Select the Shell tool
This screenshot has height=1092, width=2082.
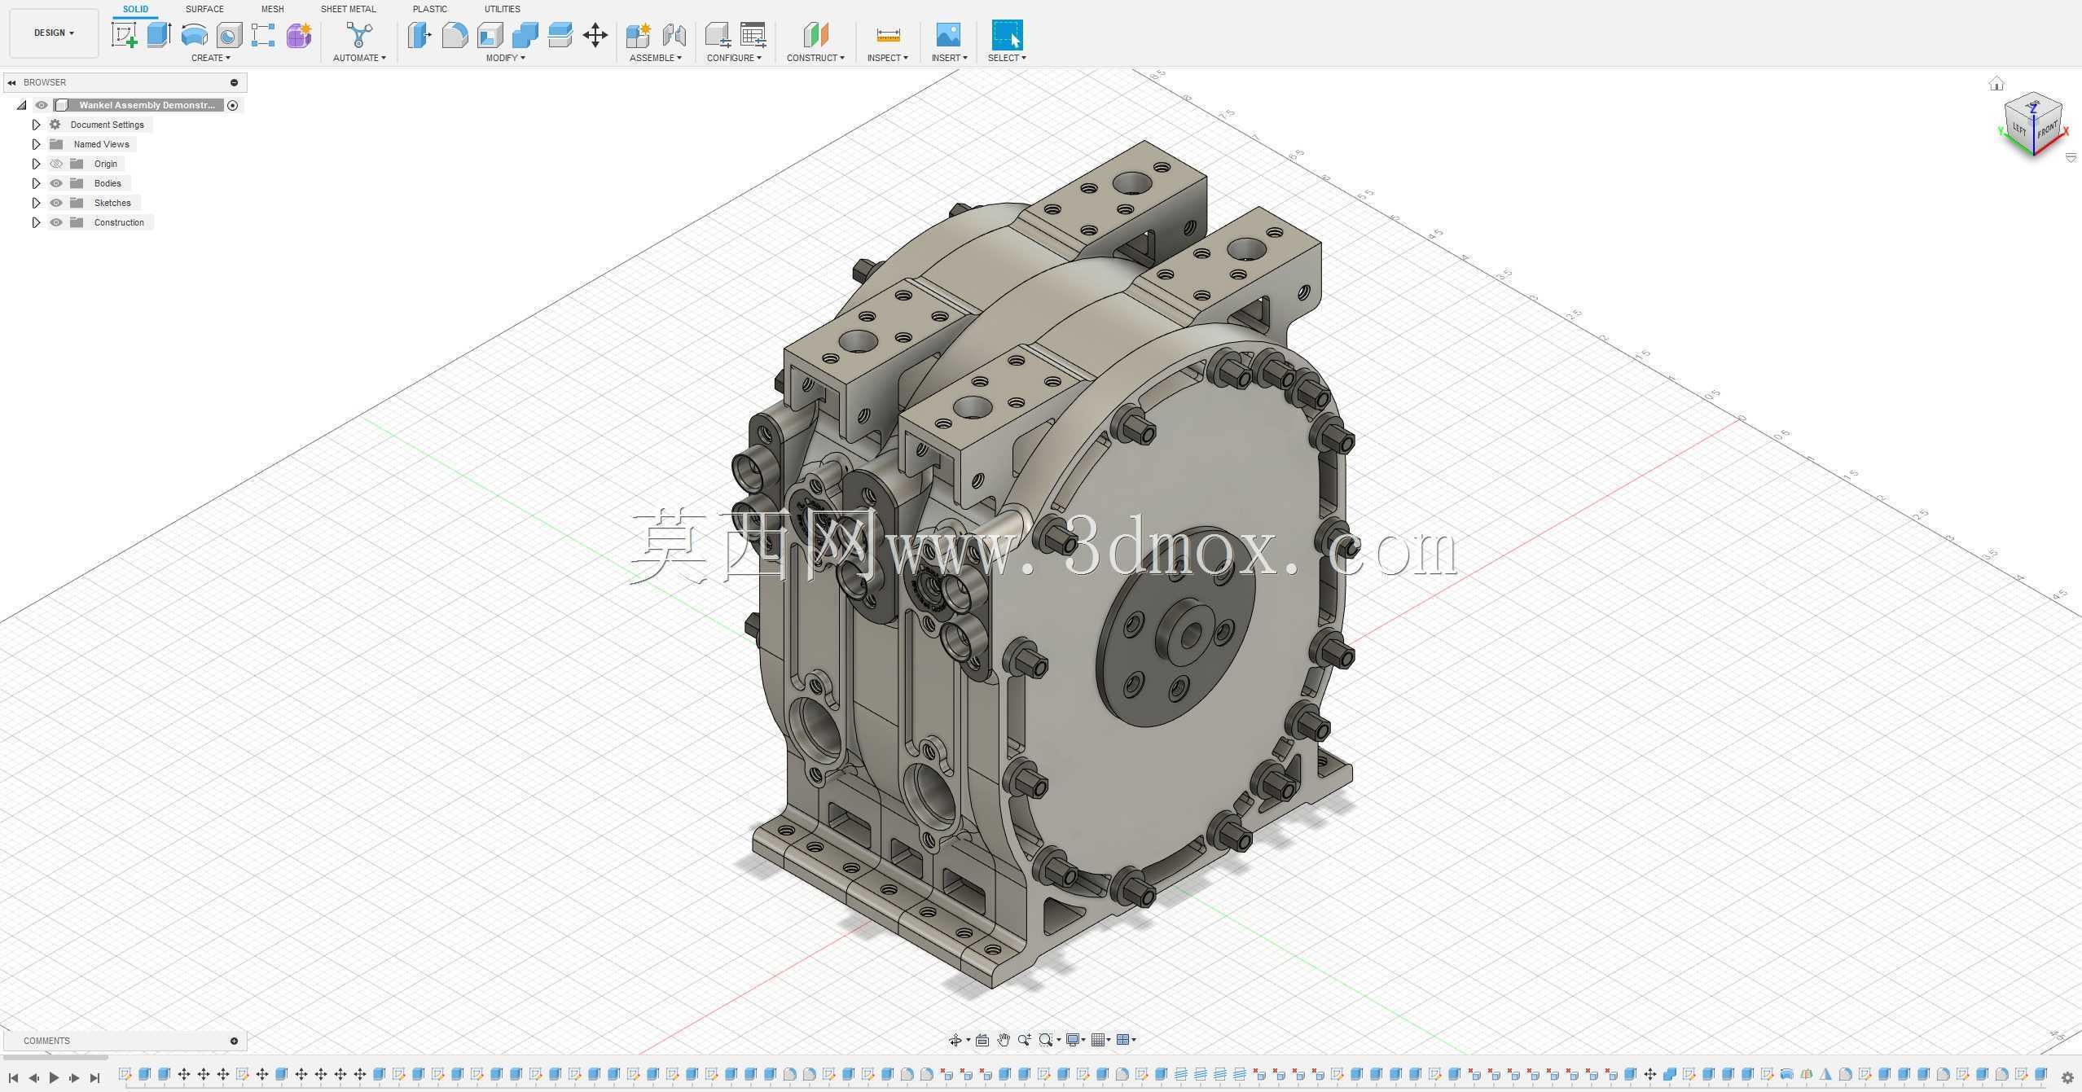click(x=490, y=35)
